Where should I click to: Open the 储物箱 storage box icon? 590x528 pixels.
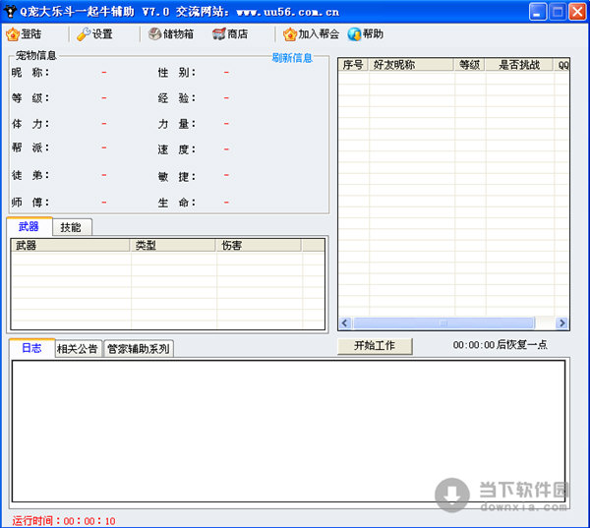pos(154,34)
